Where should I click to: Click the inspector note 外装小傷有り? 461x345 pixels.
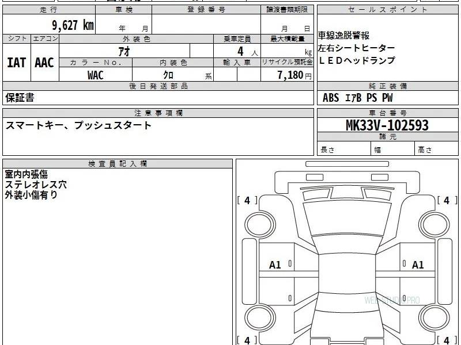point(31,195)
